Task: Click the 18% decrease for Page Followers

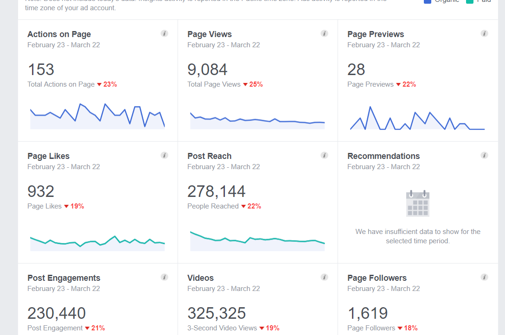Action: [x=408, y=328]
